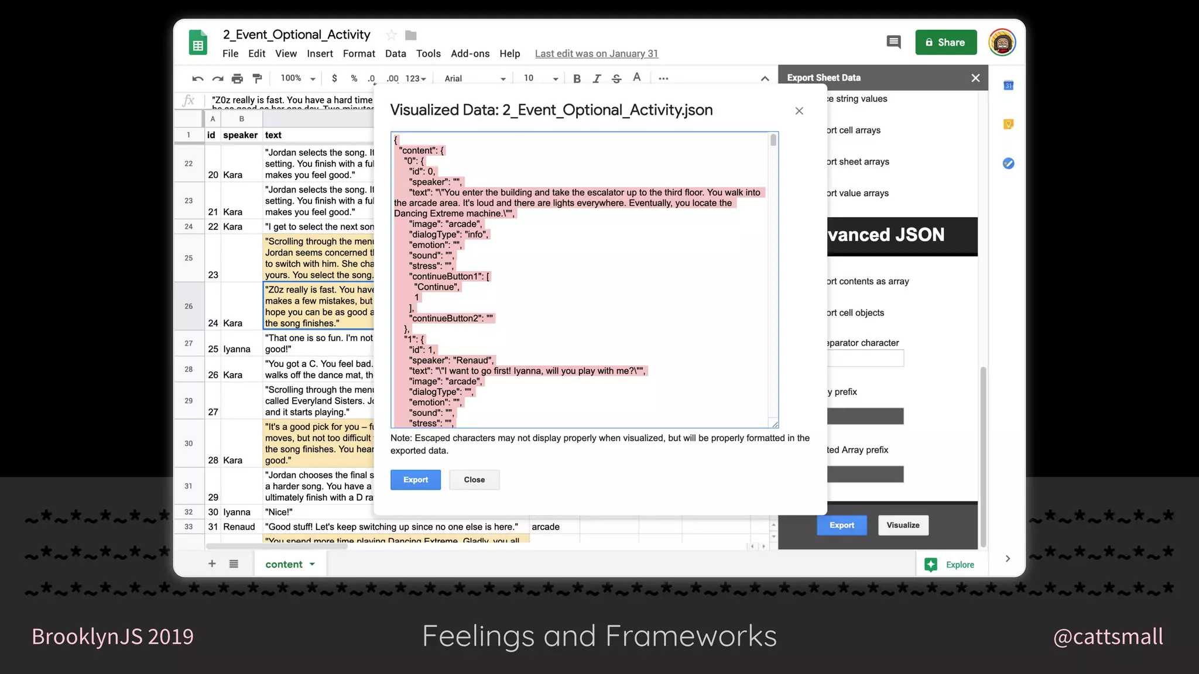The image size is (1199, 674).
Task: Open Google Calendar side panel icon
Action: click(1008, 85)
